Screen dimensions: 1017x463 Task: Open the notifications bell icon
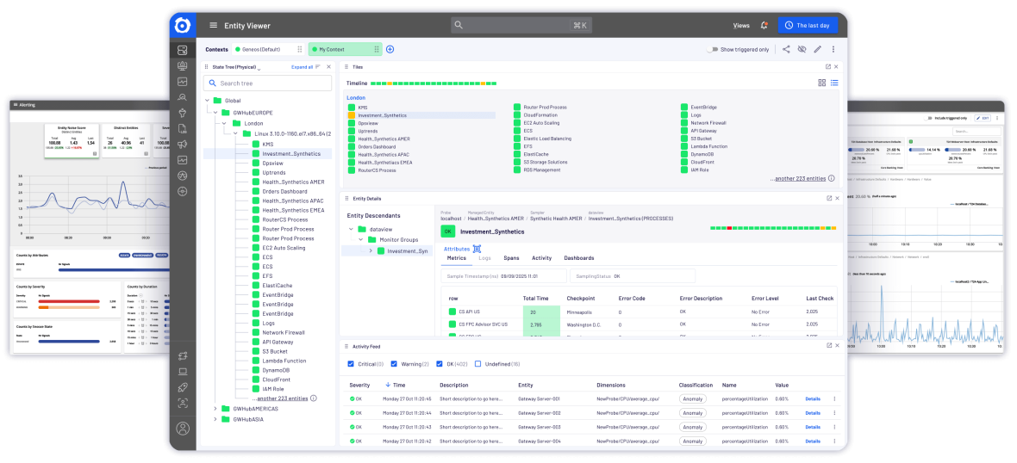coord(764,26)
